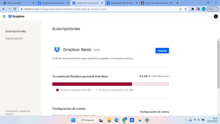Click the Archivos compartidos pink swatch

pos(97,90)
